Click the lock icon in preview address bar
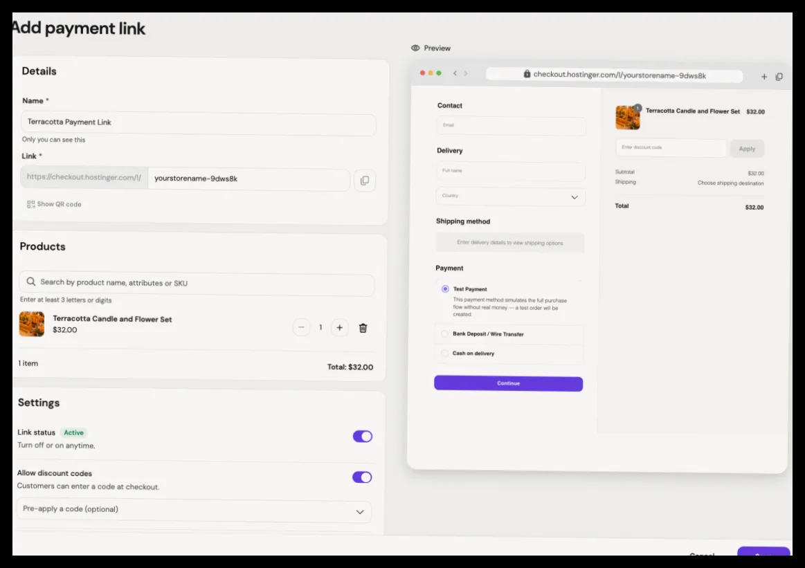The image size is (805, 568). click(527, 74)
